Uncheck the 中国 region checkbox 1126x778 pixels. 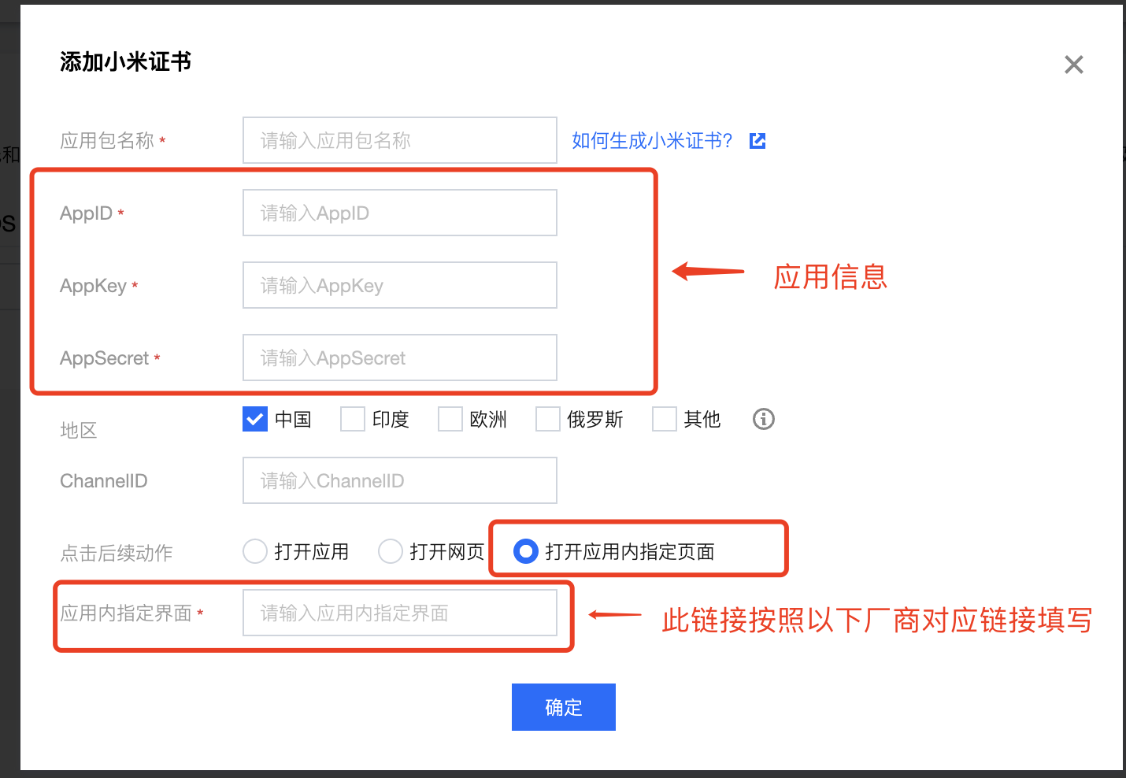coord(255,419)
